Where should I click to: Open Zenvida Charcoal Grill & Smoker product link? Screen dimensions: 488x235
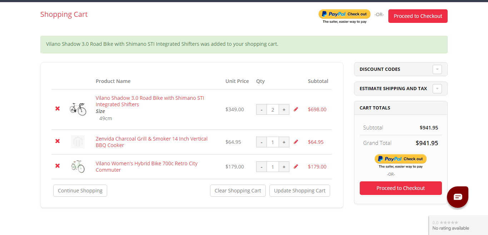151,142
